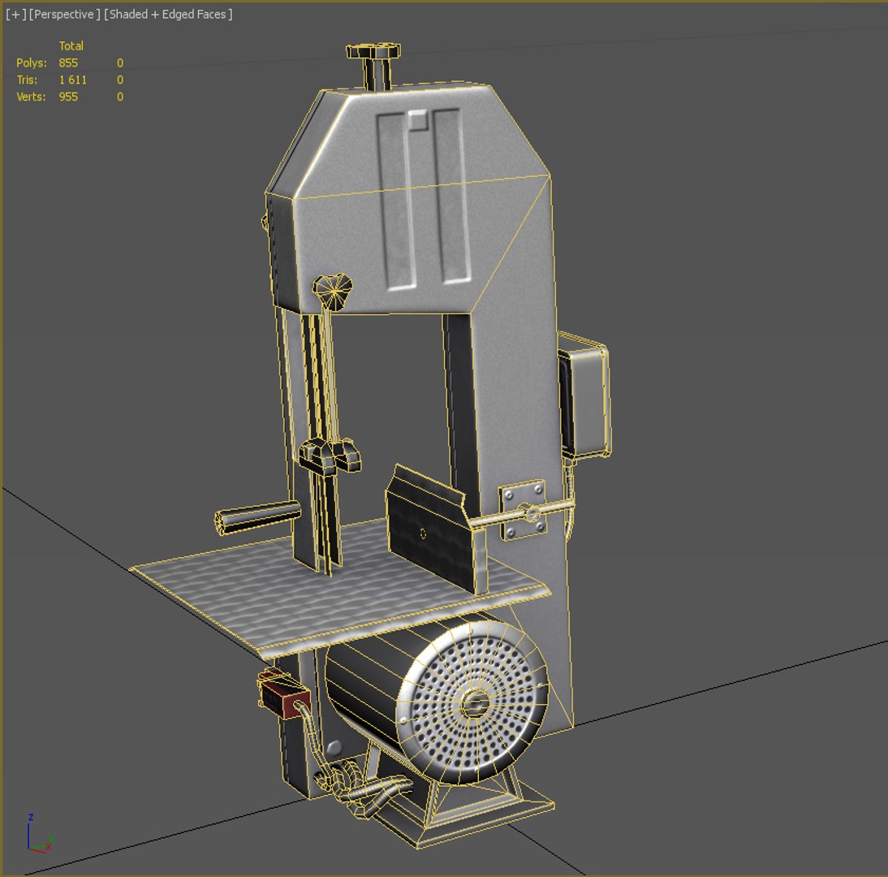Click the triangle count value 1 611

pos(73,80)
